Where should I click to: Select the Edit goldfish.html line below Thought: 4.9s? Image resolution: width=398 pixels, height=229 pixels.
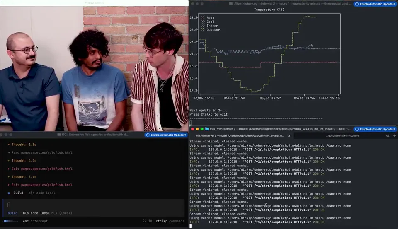pyautogui.click(x=40, y=169)
